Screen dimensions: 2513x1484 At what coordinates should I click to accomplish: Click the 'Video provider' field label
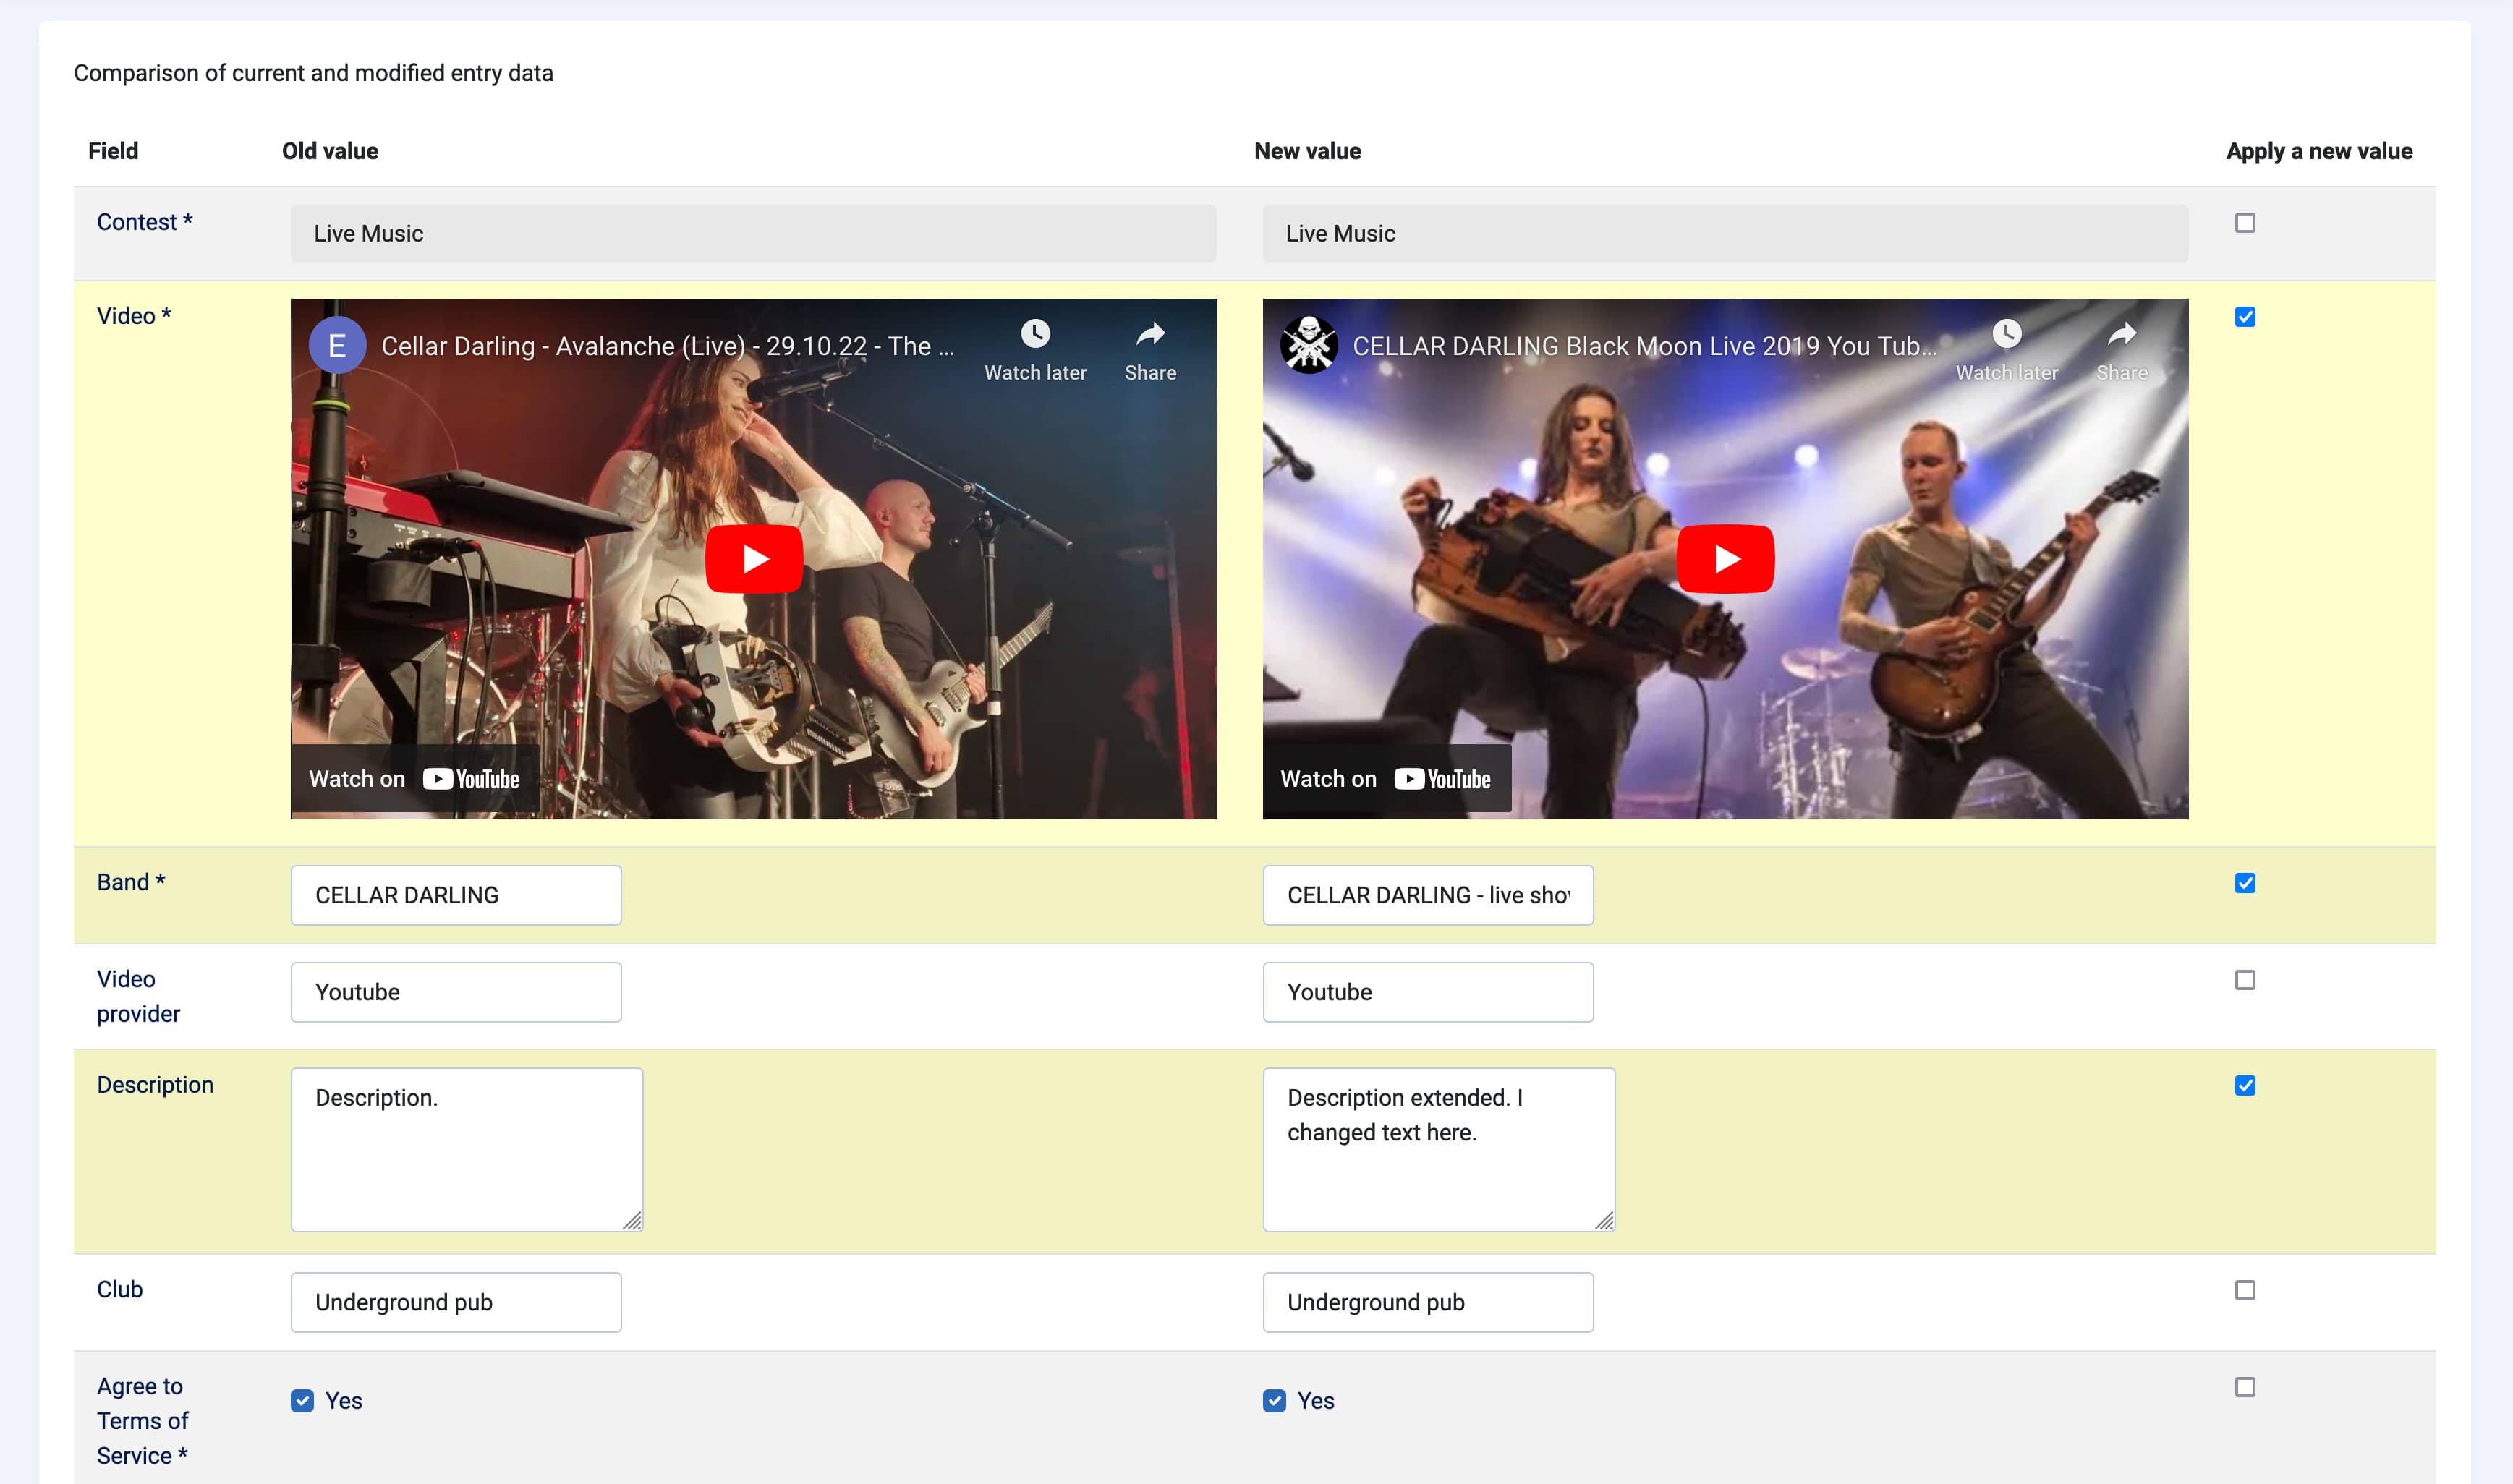click(138, 996)
